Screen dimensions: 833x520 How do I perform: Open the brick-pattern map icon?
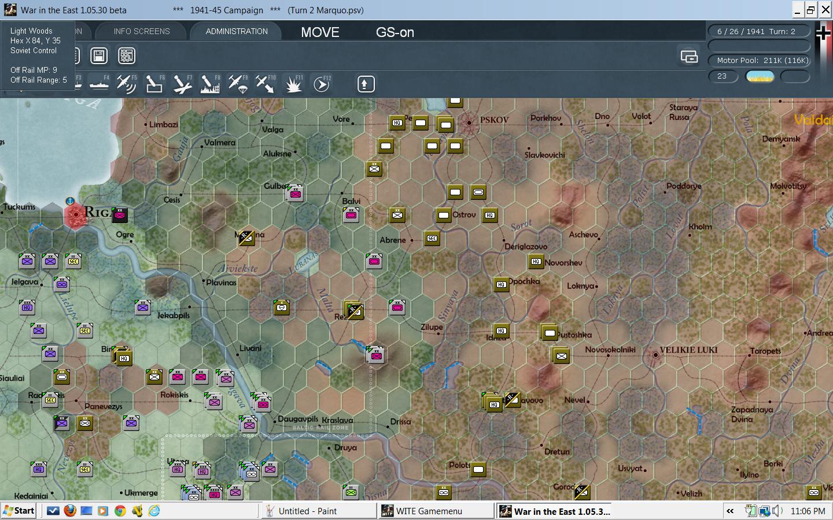[127, 55]
